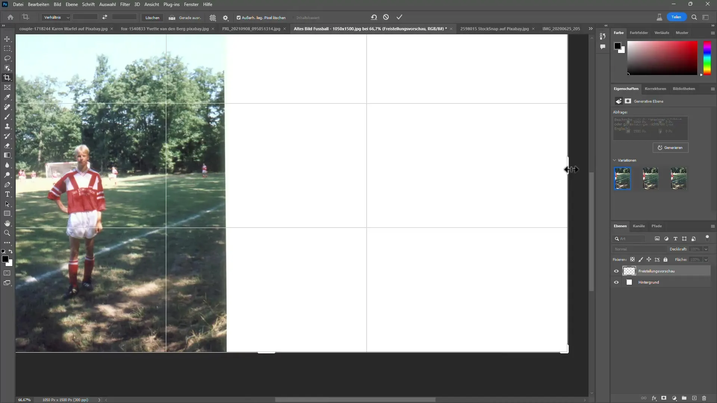717x403 pixels.
Task: Select the Gradient tool
Action: (x=7, y=155)
